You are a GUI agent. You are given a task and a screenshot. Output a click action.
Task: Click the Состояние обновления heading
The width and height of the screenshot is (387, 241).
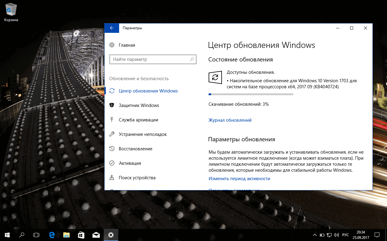[x=241, y=60]
